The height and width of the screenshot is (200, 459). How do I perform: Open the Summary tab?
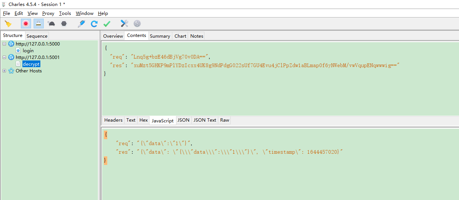(160, 36)
